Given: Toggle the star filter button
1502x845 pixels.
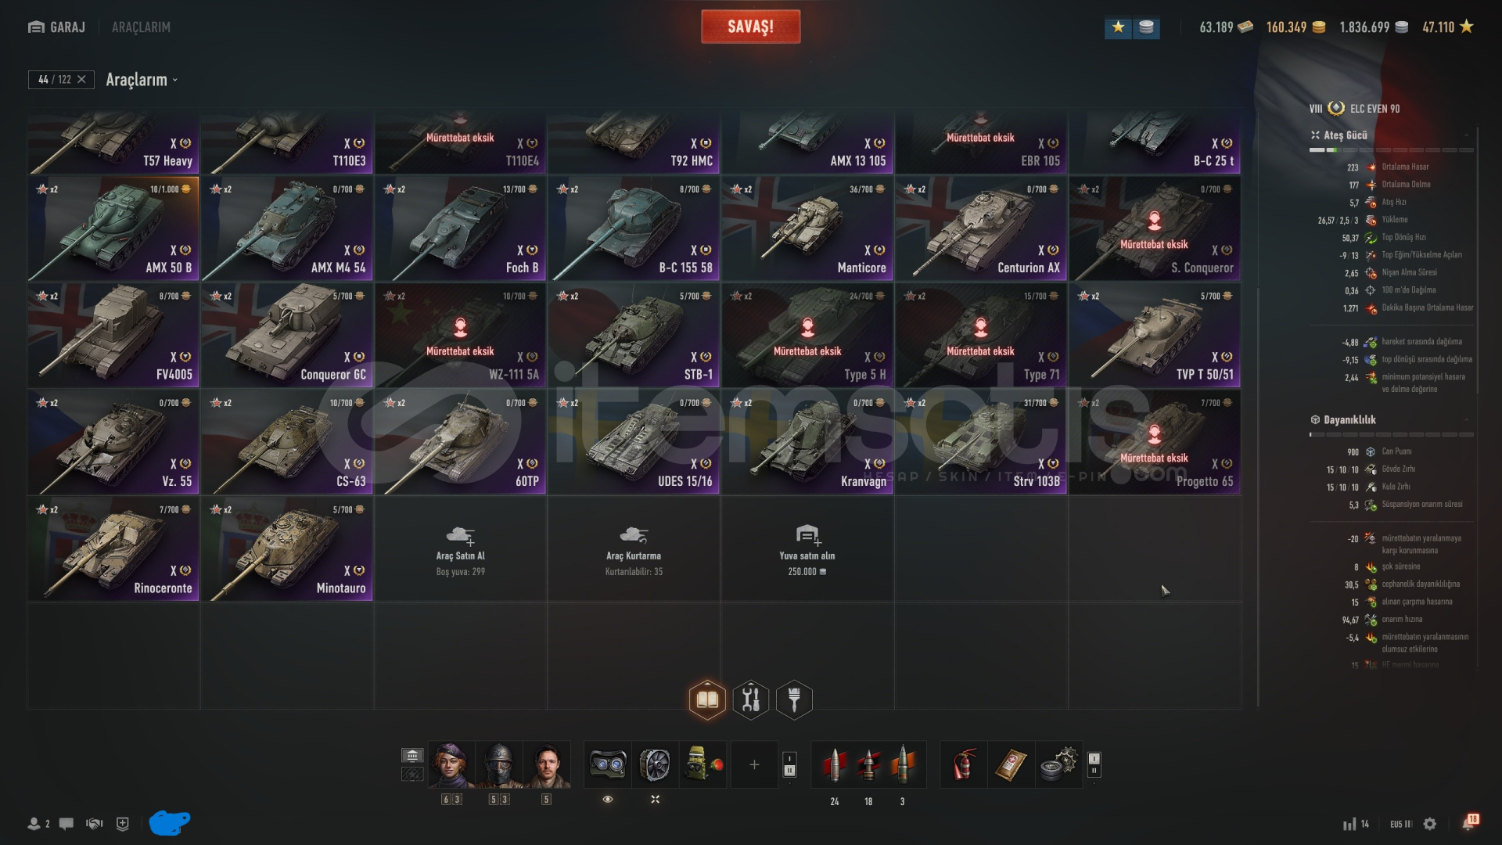Looking at the screenshot, I should coord(1118,27).
